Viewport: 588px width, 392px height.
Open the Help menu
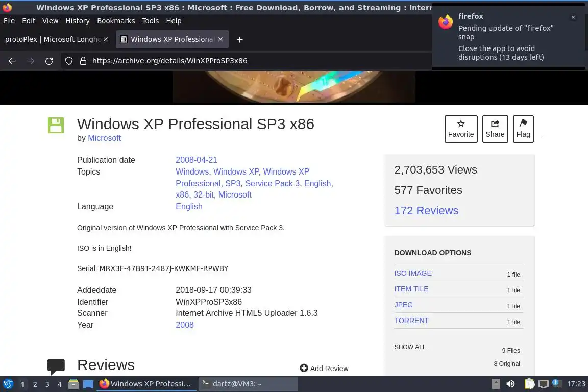point(174,21)
